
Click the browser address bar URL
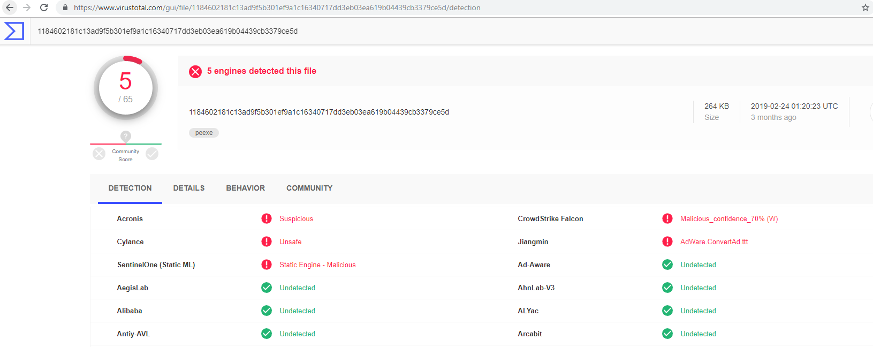point(277,7)
